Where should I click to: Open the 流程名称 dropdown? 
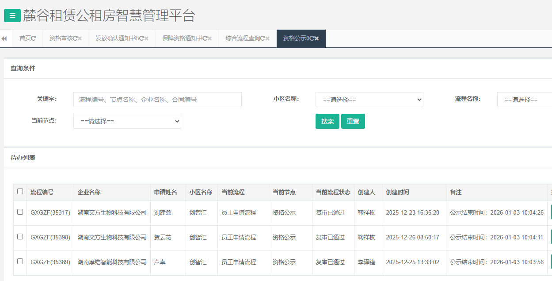coord(524,100)
